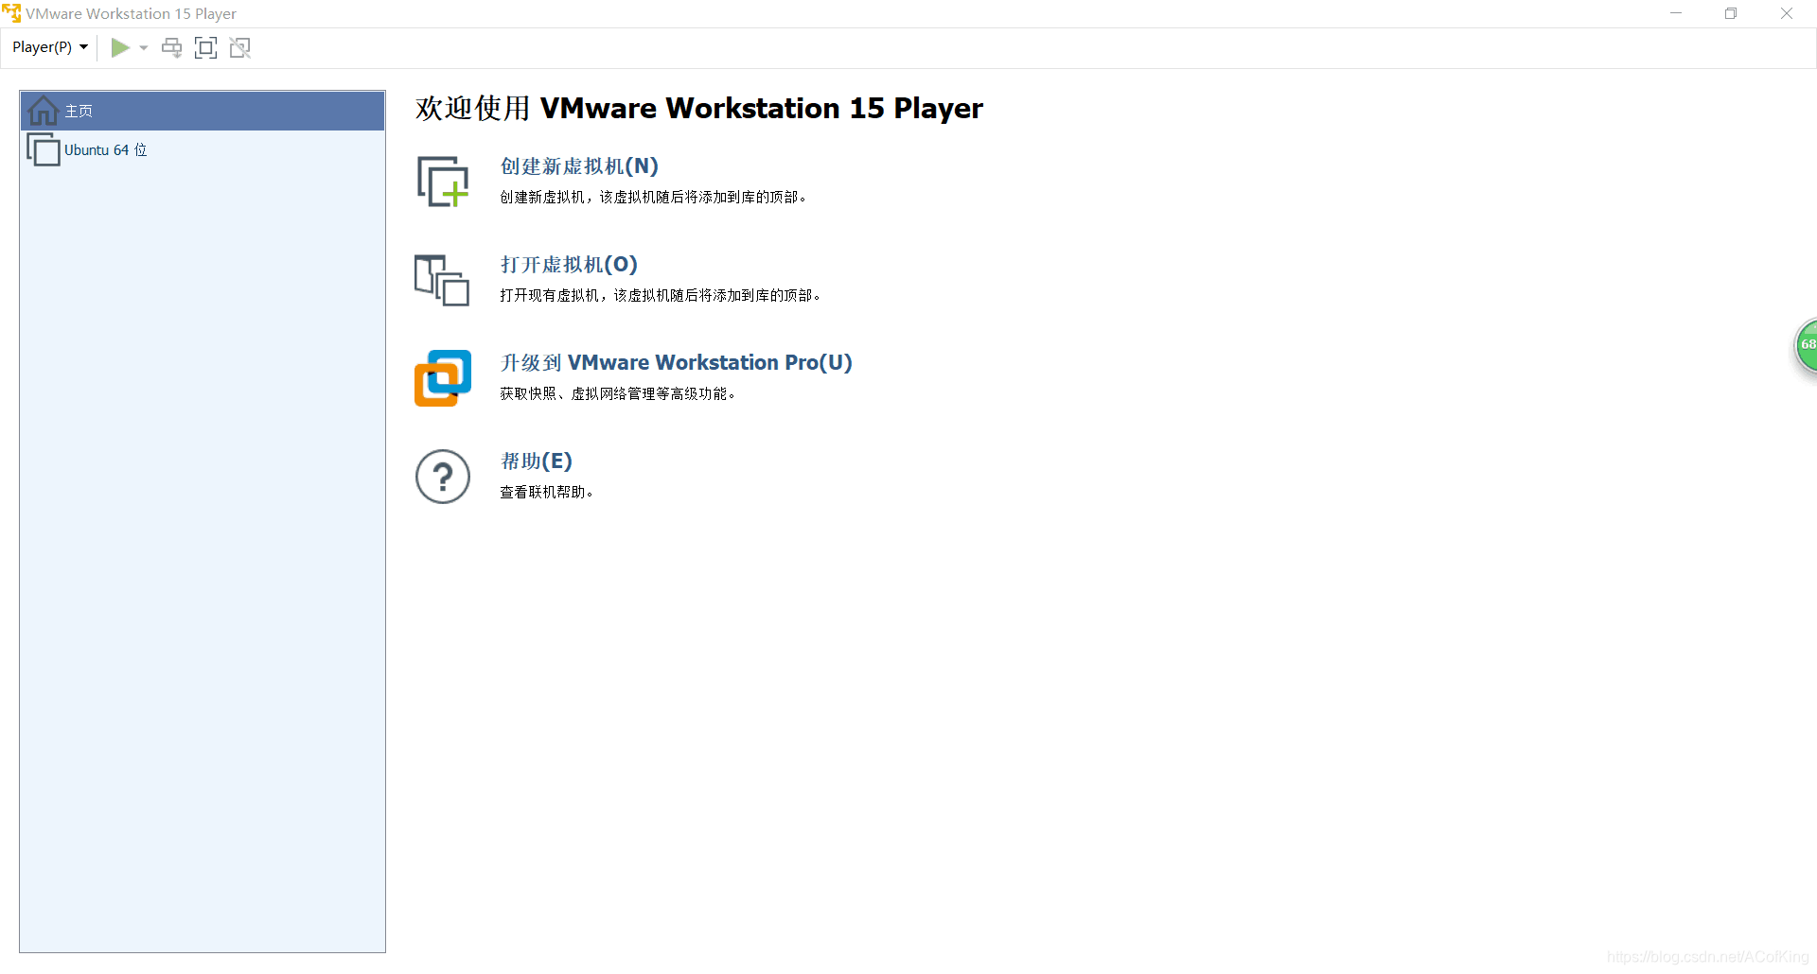Image resolution: width=1817 pixels, height=974 pixels.
Task: Select the 主页 home item in library
Action: point(203,111)
